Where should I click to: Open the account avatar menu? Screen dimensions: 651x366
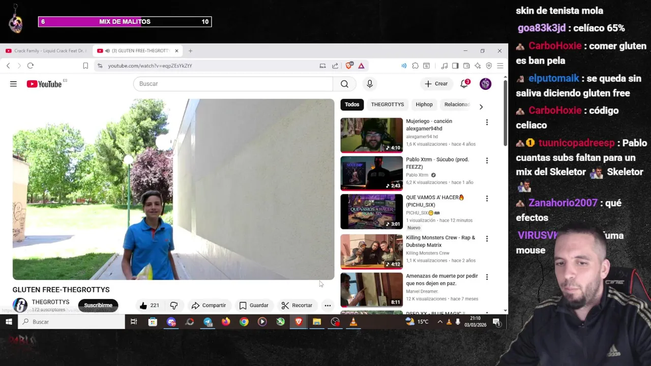coord(486,84)
